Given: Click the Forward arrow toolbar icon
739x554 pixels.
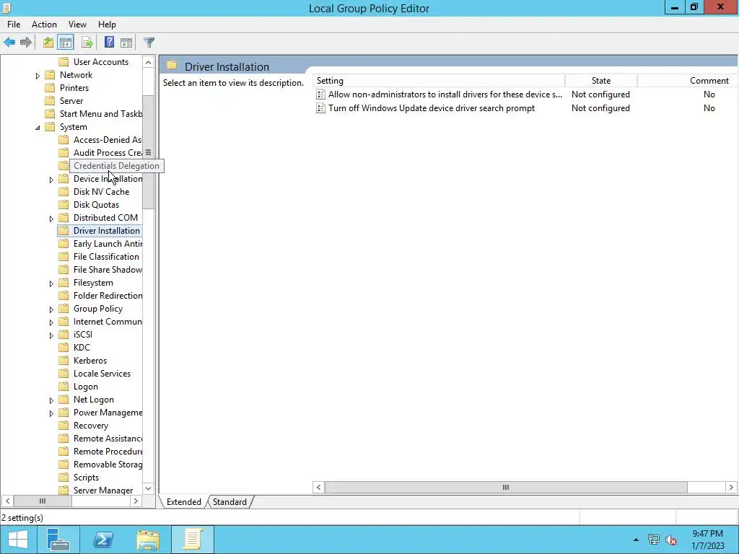Looking at the screenshot, I should pos(26,43).
